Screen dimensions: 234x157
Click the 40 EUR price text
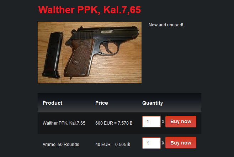[x=103, y=145]
